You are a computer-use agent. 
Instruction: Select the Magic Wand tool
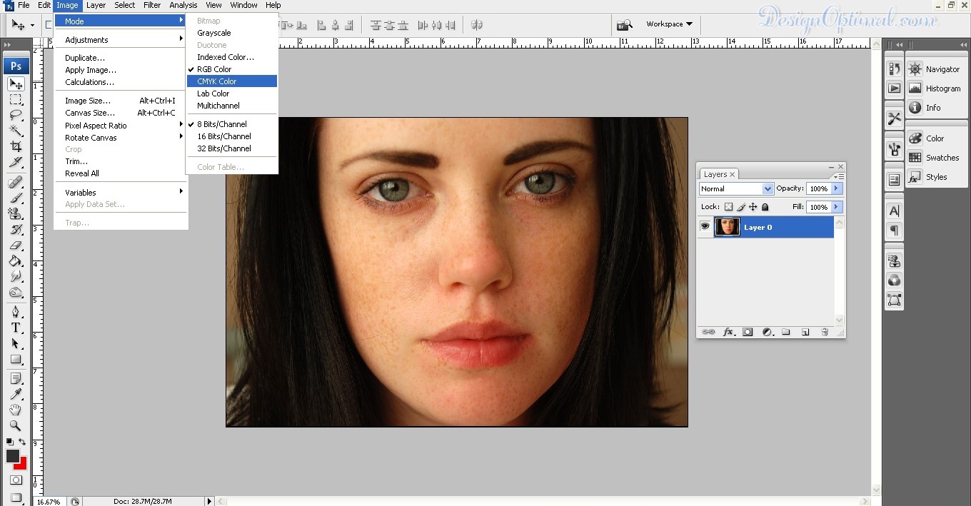pos(16,131)
